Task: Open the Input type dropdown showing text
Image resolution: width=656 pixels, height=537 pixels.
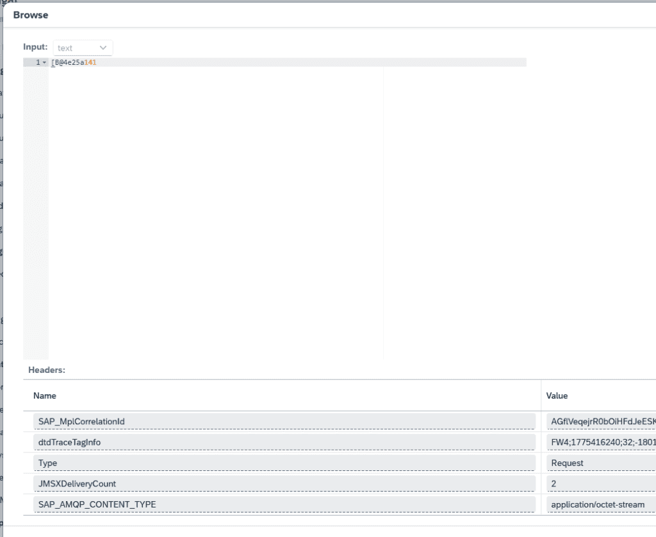Action: pos(83,47)
